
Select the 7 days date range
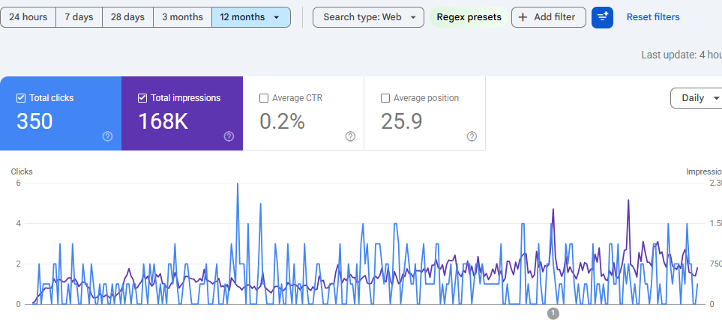(x=79, y=17)
